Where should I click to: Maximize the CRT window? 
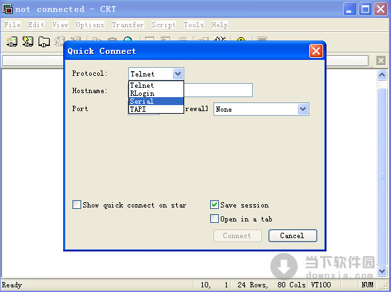365,9
